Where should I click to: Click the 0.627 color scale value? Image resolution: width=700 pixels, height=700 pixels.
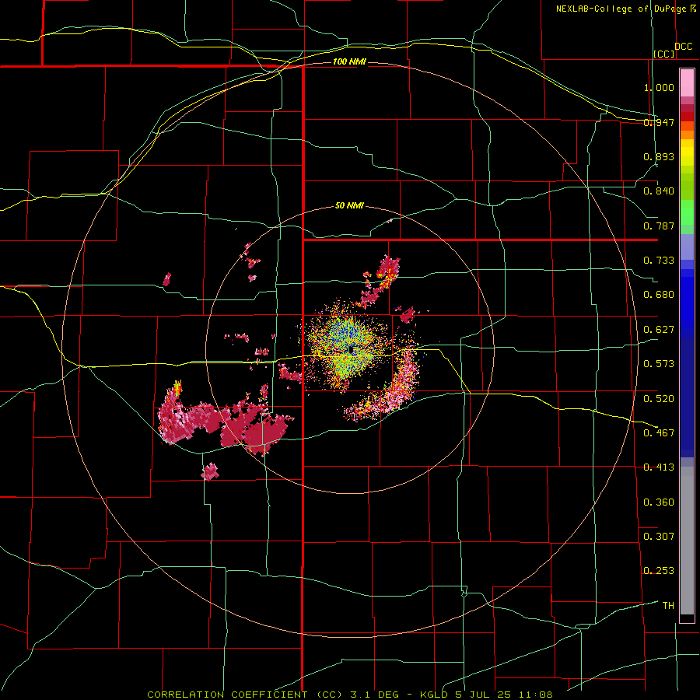pos(659,330)
